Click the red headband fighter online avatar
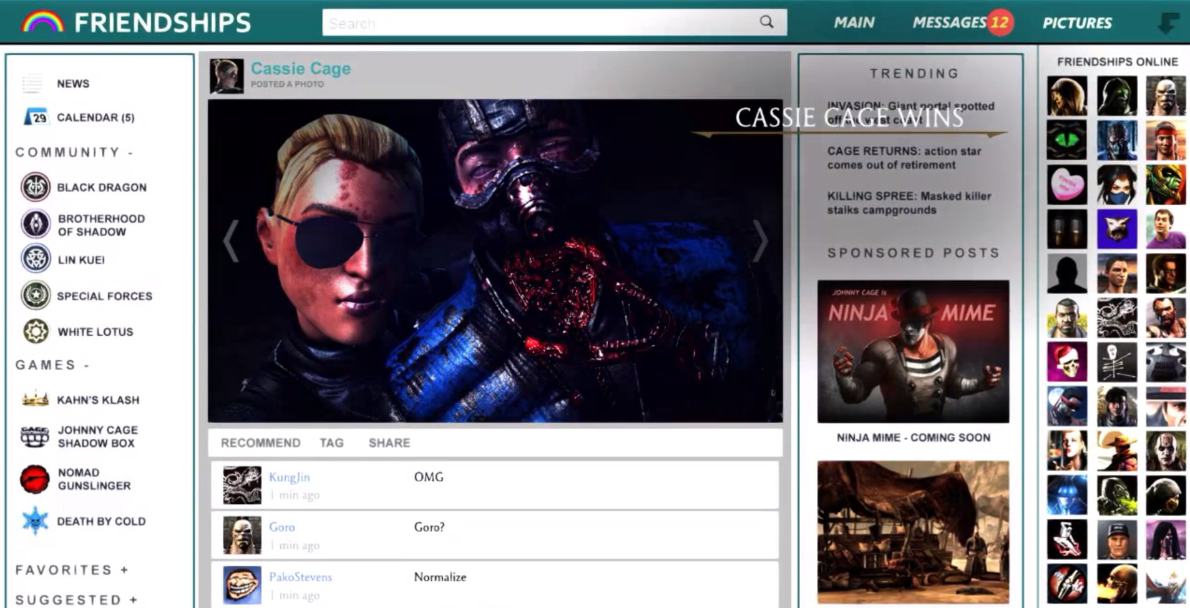Viewport: 1190px width, 608px height. coord(1166,140)
